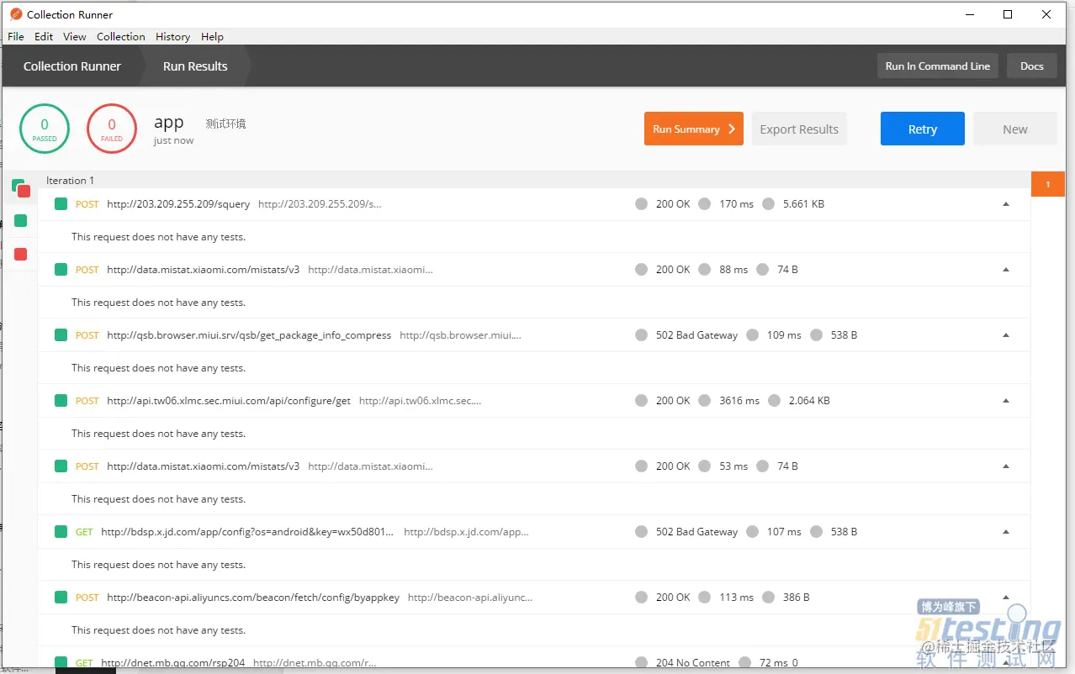Collapse the qsb.browser.miui.srv request row
The height and width of the screenshot is (674, 1075).
pos(1006,335)
